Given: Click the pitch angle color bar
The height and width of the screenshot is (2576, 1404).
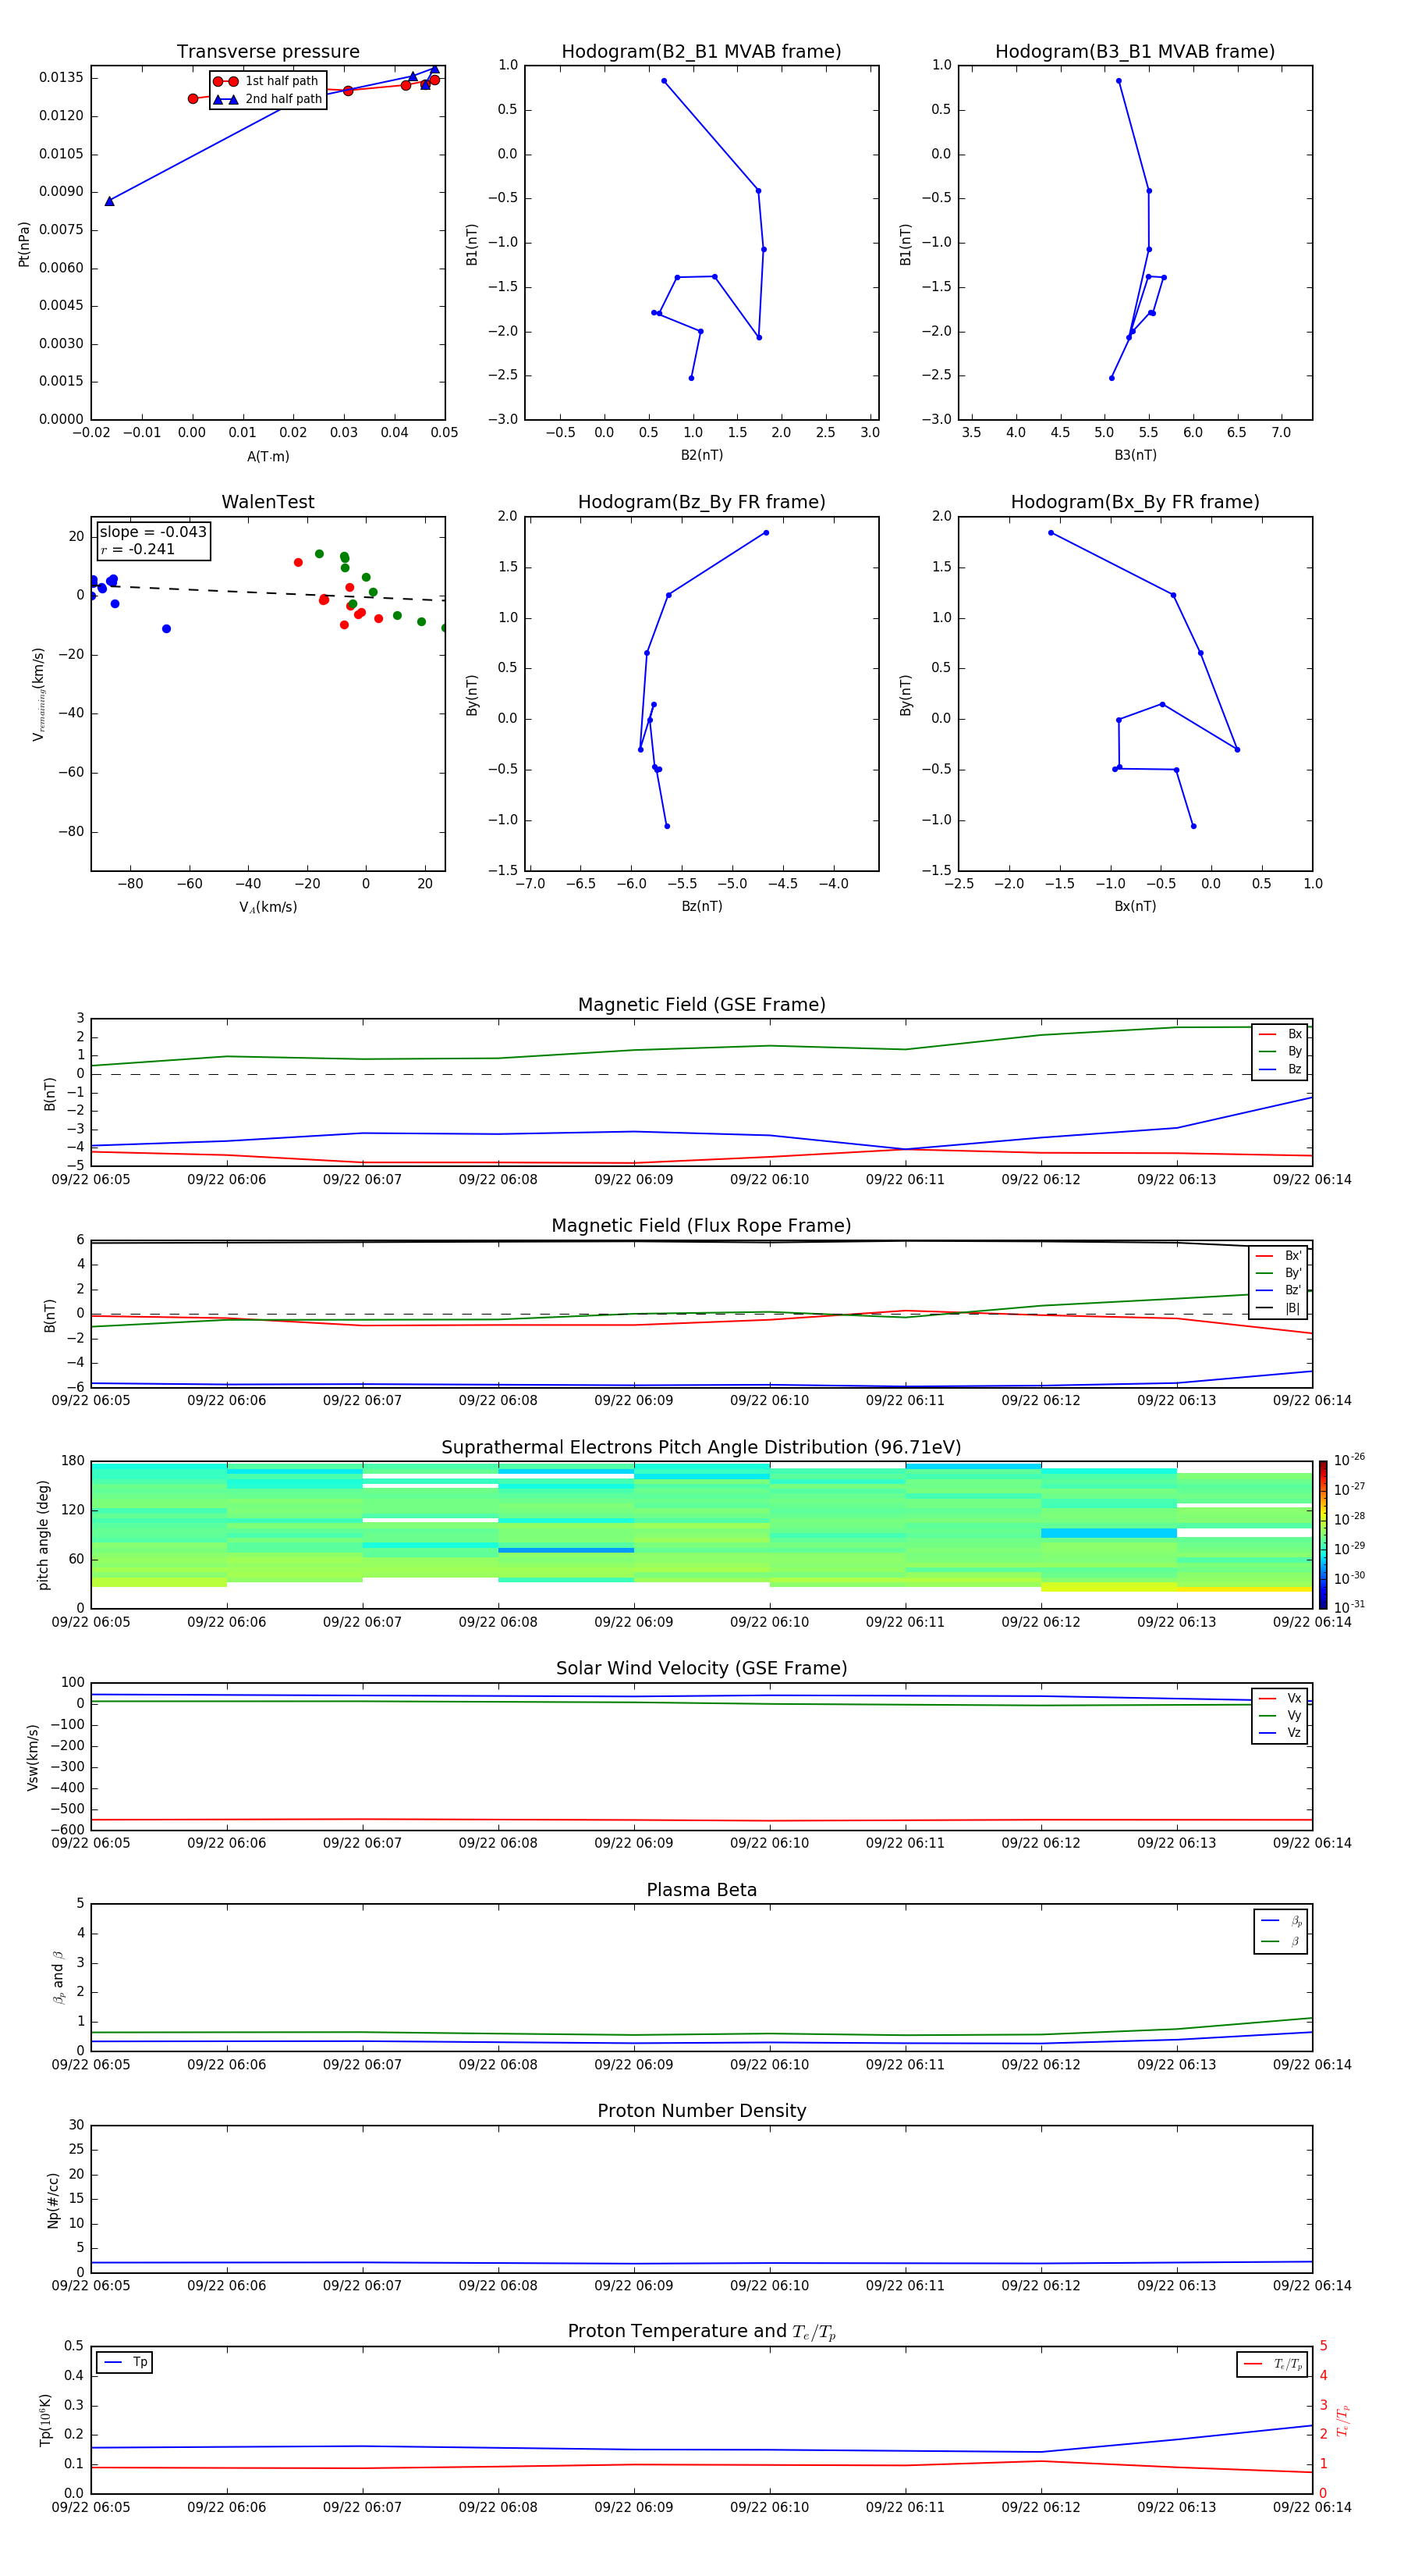Looking at the screenshot, I should (x=1323, y=1534).
